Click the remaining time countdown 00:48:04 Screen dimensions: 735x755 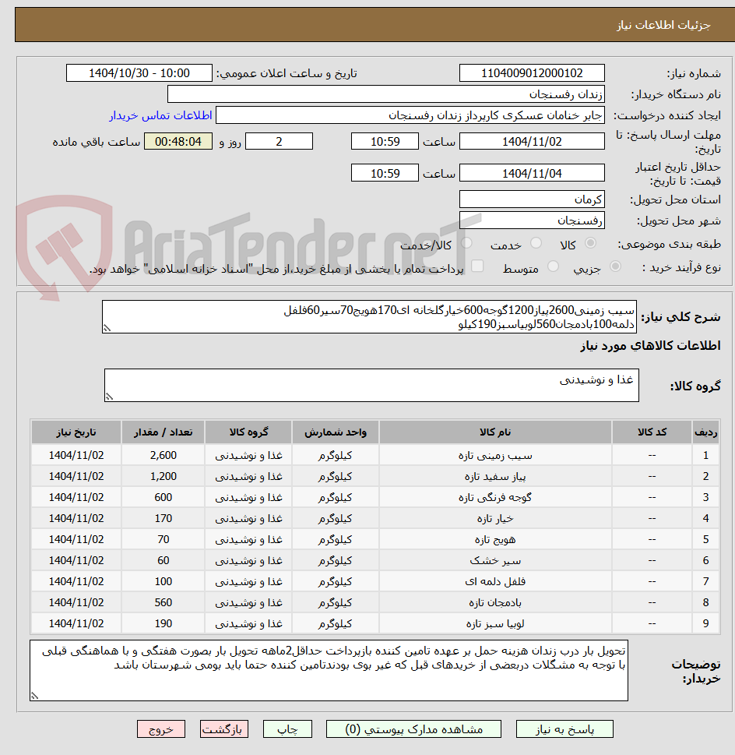[178, 142]
